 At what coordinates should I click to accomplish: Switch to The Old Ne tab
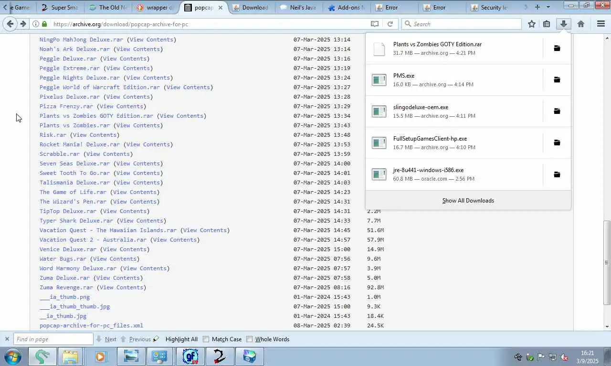[x=108, y=7]
